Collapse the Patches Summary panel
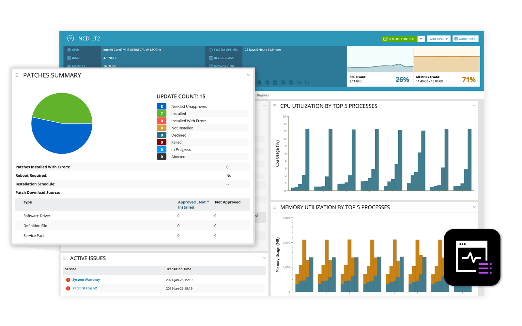The height and width of the screenshot is (326, 522). (x=248, y=75)
